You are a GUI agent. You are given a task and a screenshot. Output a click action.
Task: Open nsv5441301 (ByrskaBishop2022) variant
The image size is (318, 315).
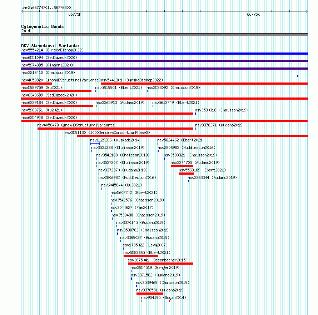[132, 80]
